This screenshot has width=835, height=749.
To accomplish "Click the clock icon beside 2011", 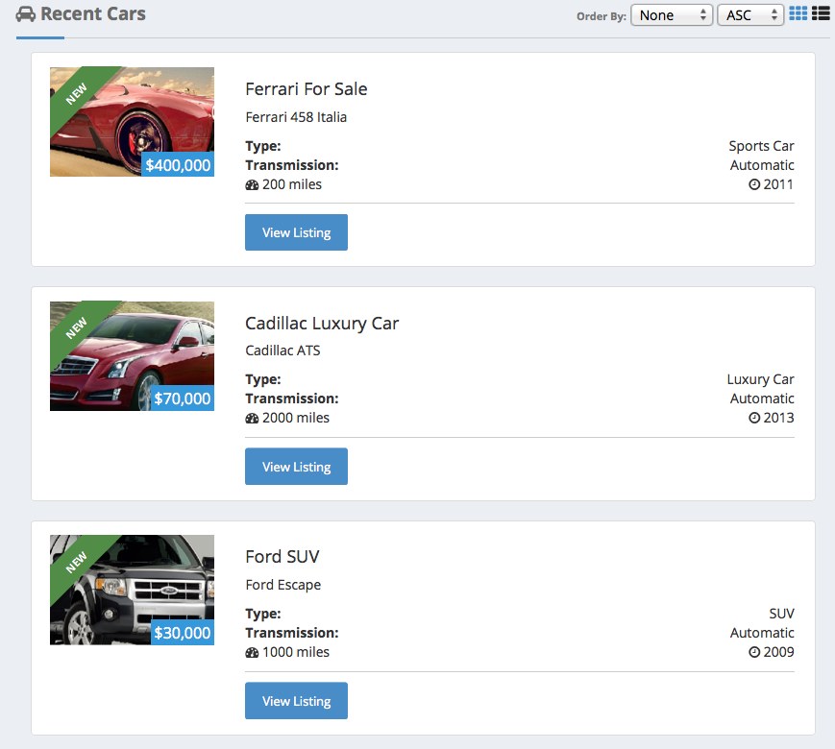I will [754, 184].
